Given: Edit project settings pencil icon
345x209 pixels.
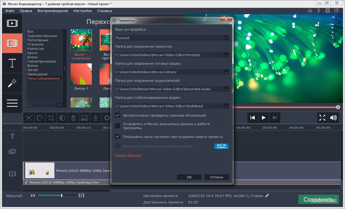Looking at the screenshot, I should tap(267, 196).
